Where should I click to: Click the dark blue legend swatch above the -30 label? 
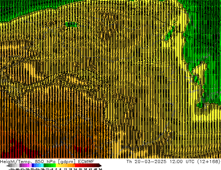(x=33, y=165)
